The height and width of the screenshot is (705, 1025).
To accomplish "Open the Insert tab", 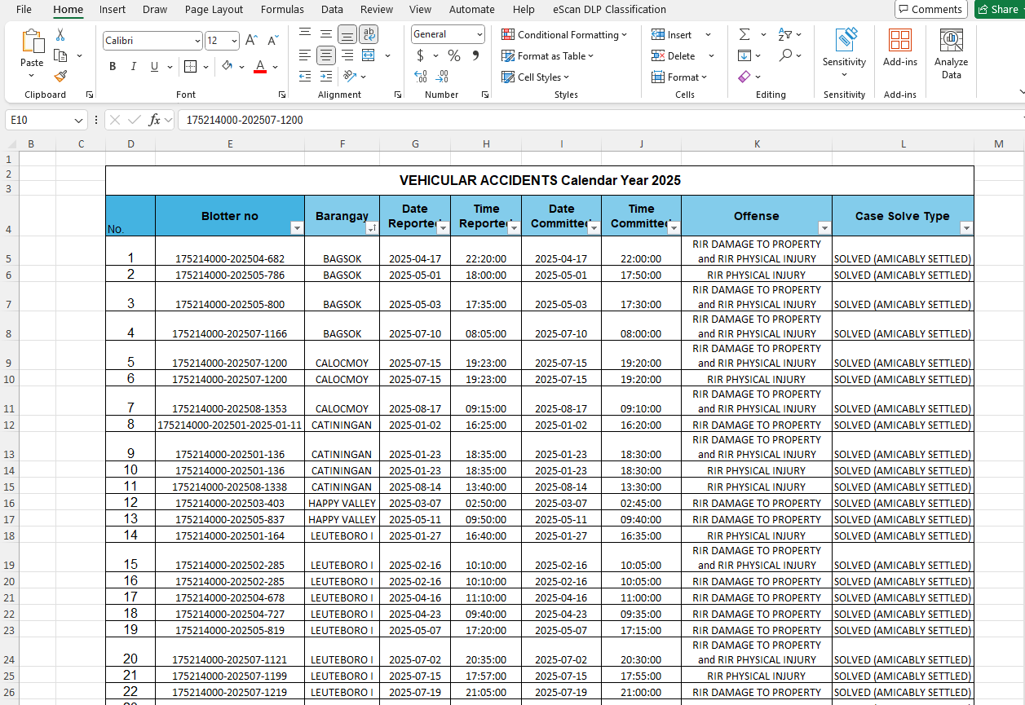I will click(113, 10).
